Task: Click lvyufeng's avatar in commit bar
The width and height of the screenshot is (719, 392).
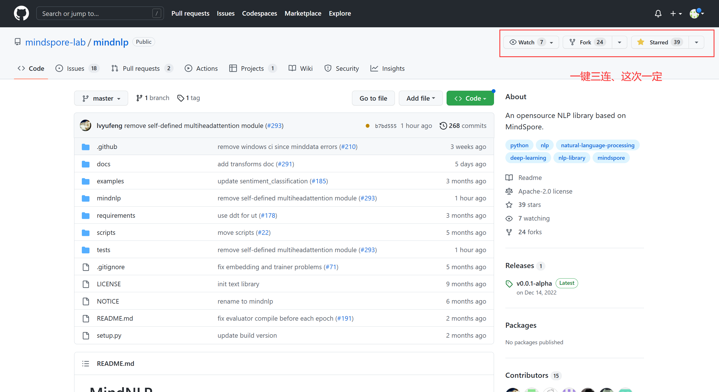Action: pos(86,126)
